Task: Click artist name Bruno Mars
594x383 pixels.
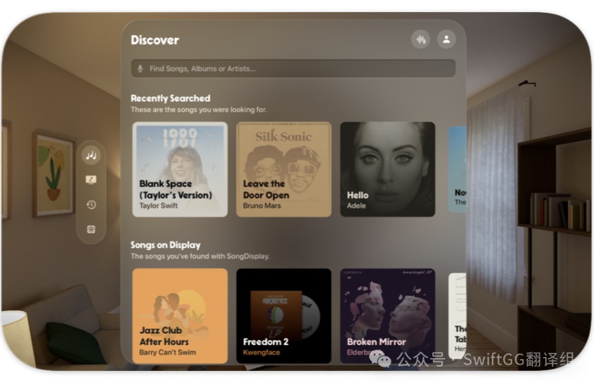Action: click(262, 205)
